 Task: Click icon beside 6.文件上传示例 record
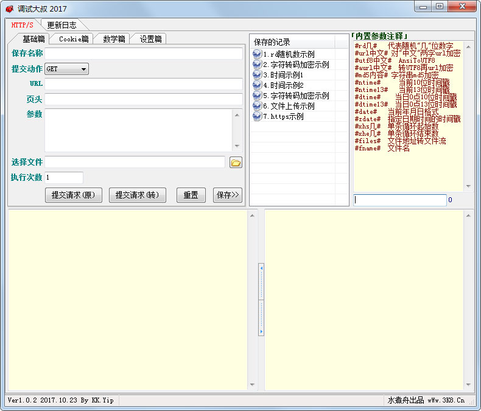click(257, 106)
